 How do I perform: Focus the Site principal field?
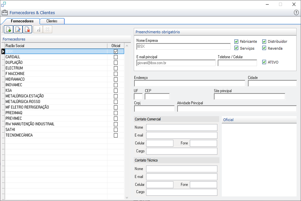coord(250,96)
